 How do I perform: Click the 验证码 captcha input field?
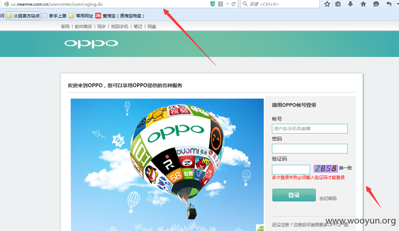[x=291, y=169]
